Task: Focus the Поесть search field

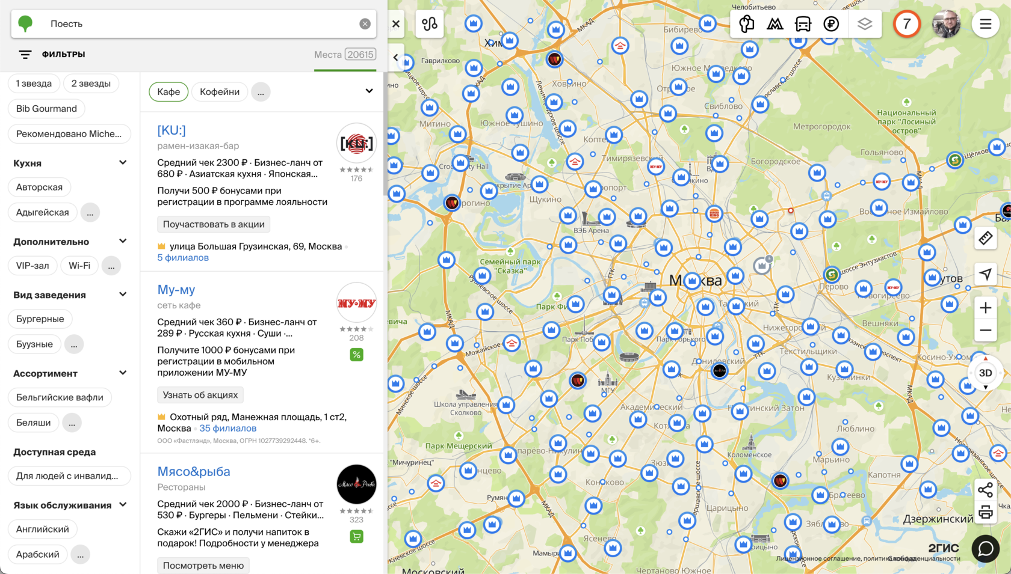Action: point(194,24)
